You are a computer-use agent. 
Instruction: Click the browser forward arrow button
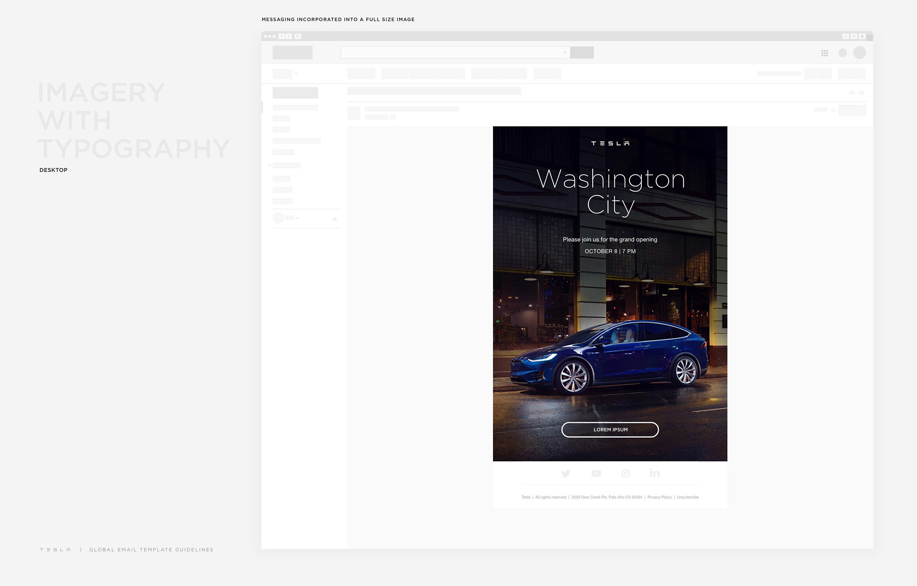click(x=288, y=36)
